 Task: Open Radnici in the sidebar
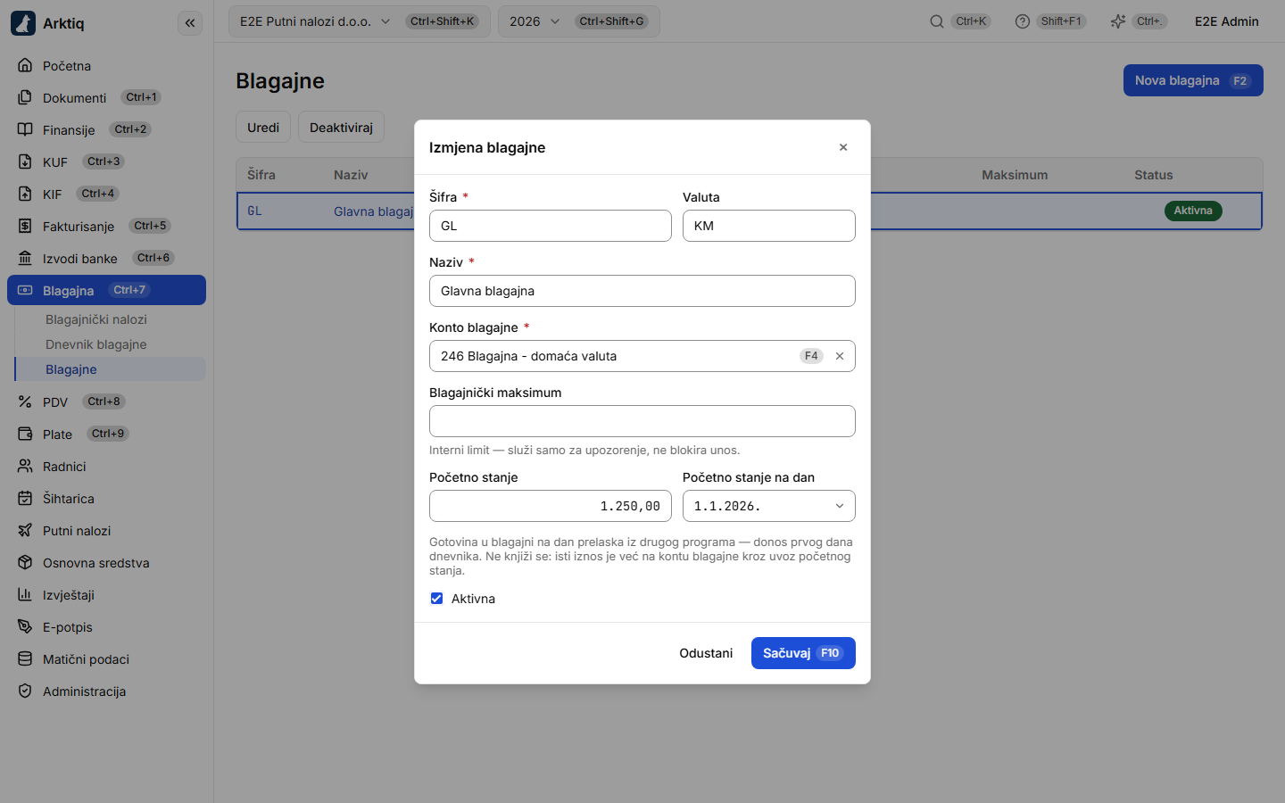106,466
